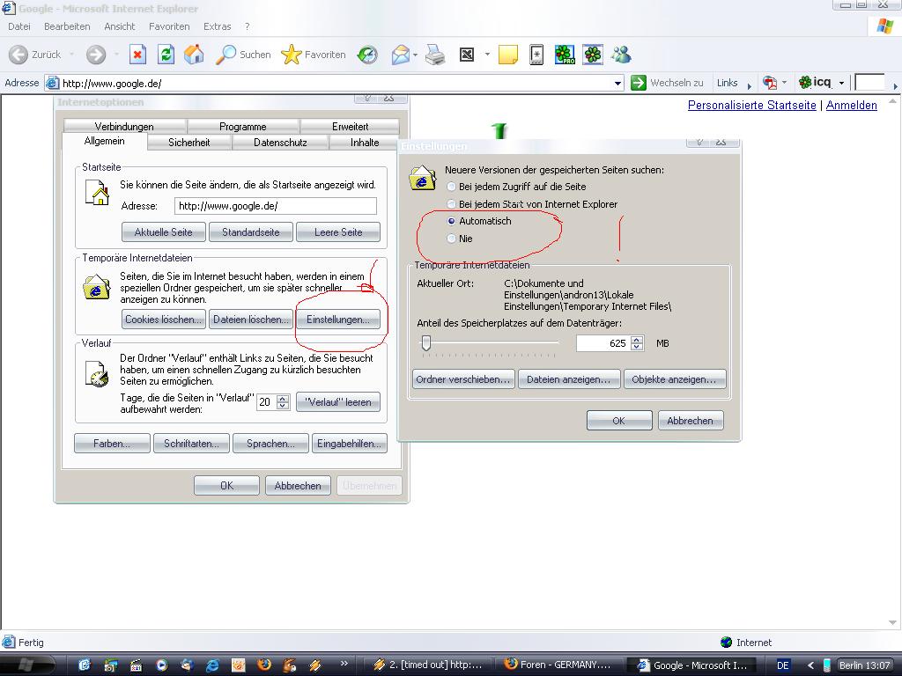Click the 'Dateien anzeigen...' button
The height and width of the screenshot is (676, 902).
[x=567, y=379]
